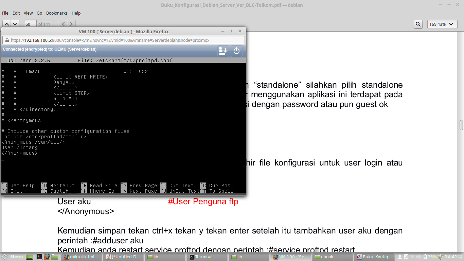Click the user account tray icon

400,257
